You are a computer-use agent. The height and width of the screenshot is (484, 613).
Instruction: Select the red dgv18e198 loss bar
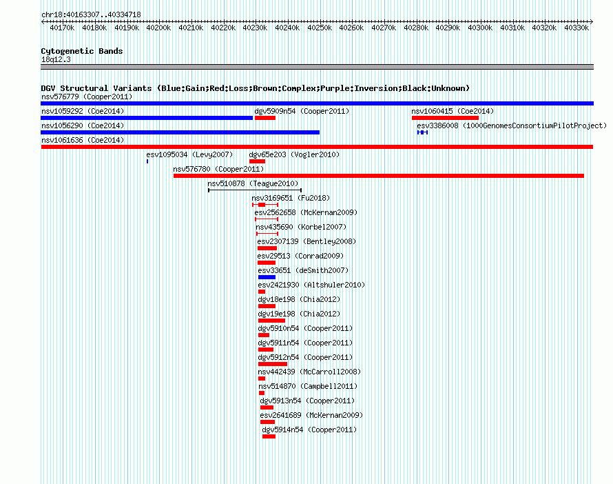pyautogui.click(x=267, y=306)
